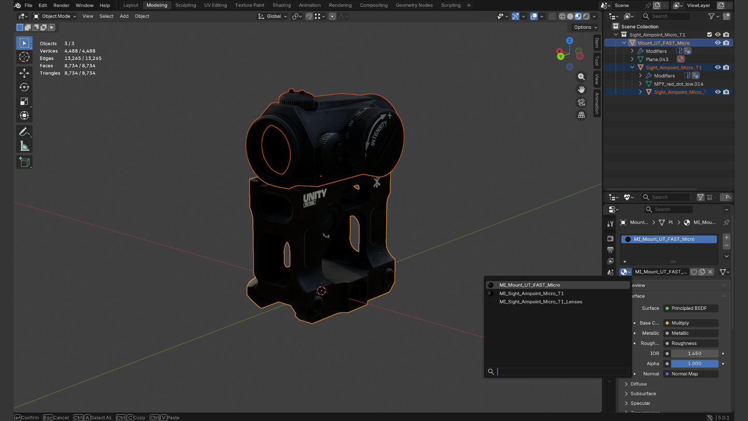Switch to the UV Editing workspace tab
This screenshot has width=748, height=421.
[215, 5]
